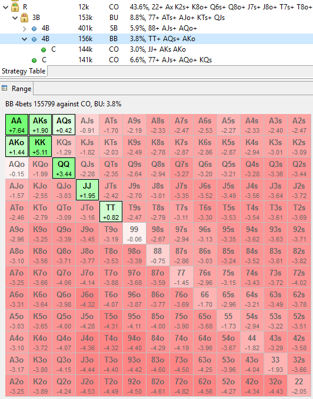The height and width of the screenshot is (399, 313).
Task: Select the AA +7.64 hand cell
Action: tap(16, 125)
